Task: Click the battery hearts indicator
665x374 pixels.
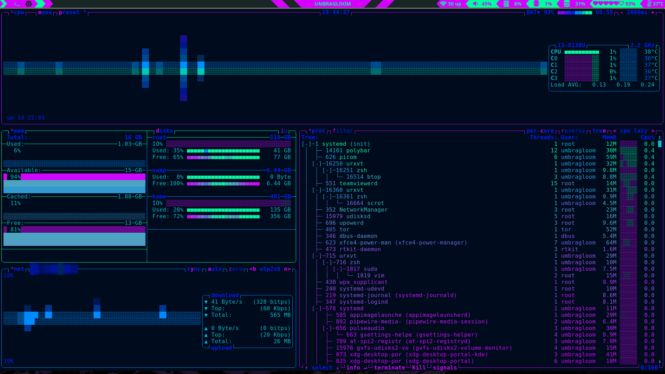Action: (x=609, y=4)
